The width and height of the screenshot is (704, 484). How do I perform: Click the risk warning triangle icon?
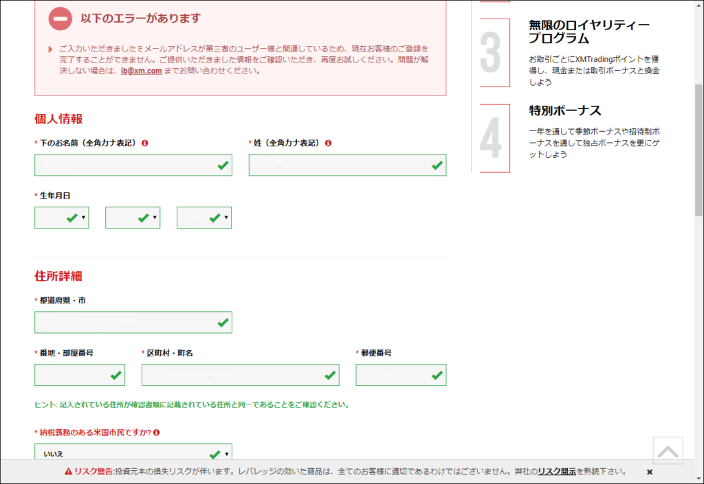click(x=68, y=472)
